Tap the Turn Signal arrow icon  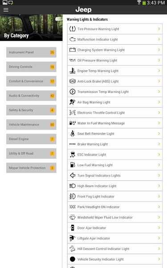(x=73, y=176)
